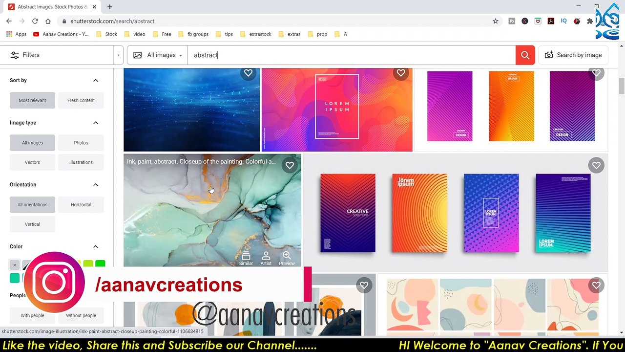Click the red search magnifier button

click(x=525, y=55)
